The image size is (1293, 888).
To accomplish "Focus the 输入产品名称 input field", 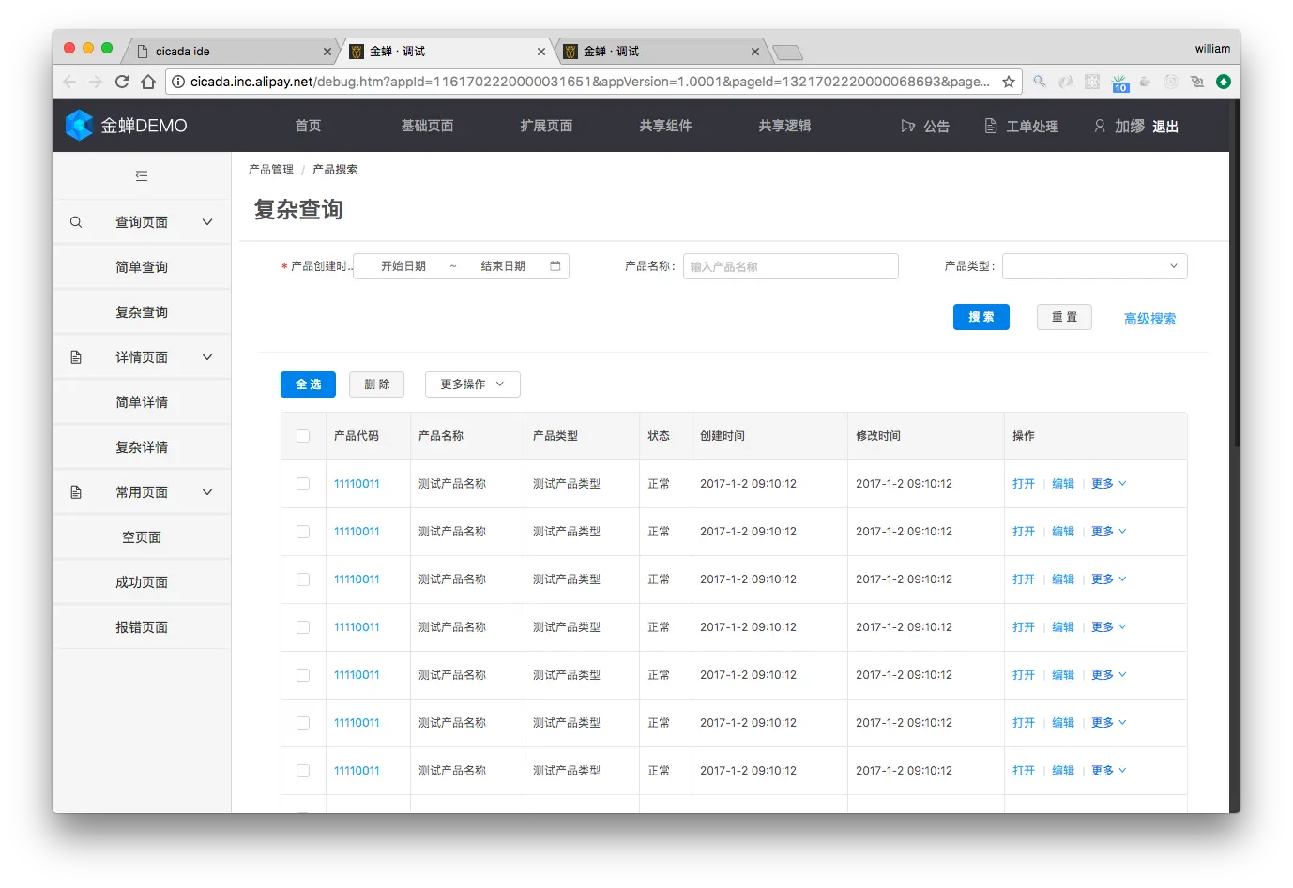I will pos(791,266).
